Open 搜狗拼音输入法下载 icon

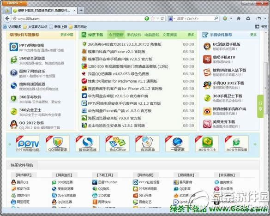pos(207,72)
